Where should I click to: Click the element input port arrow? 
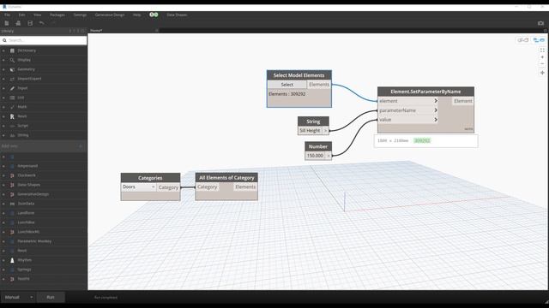pos(436,101)
